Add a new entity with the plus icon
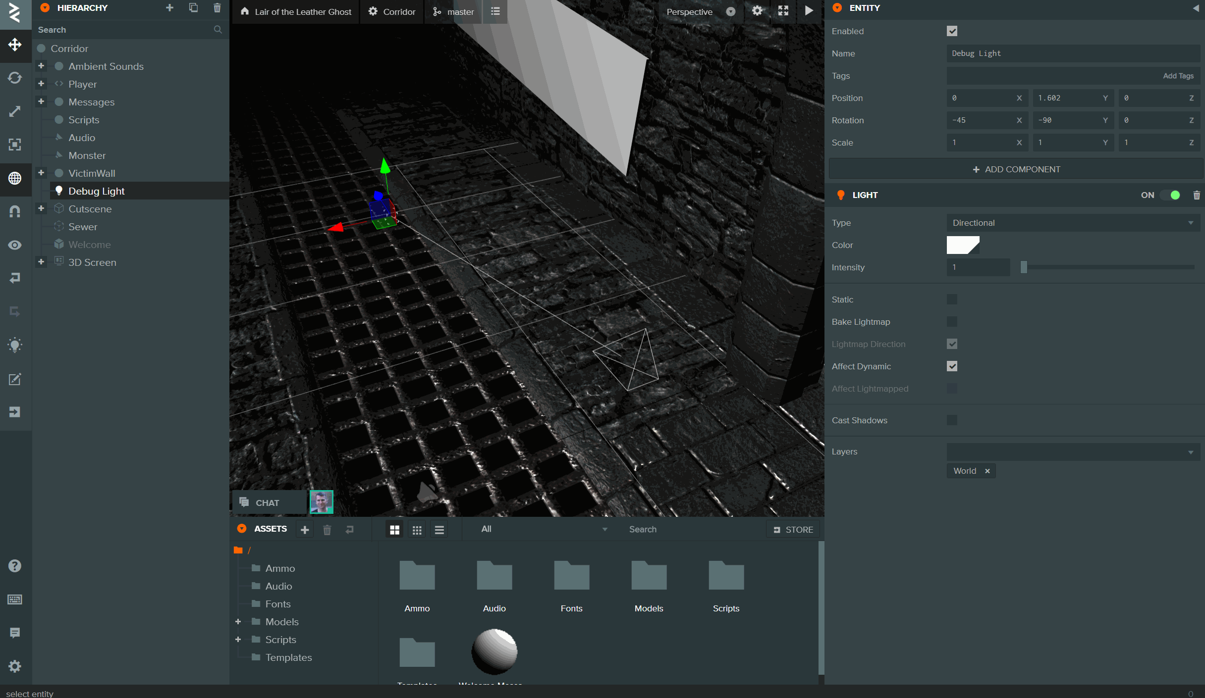 pyautogui.click(x=169, y=8)
